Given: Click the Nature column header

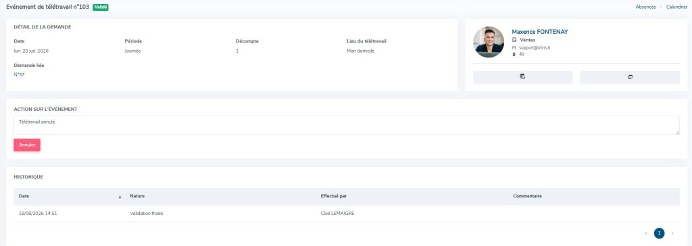Looking at the screenshot, I should point(137,196).
